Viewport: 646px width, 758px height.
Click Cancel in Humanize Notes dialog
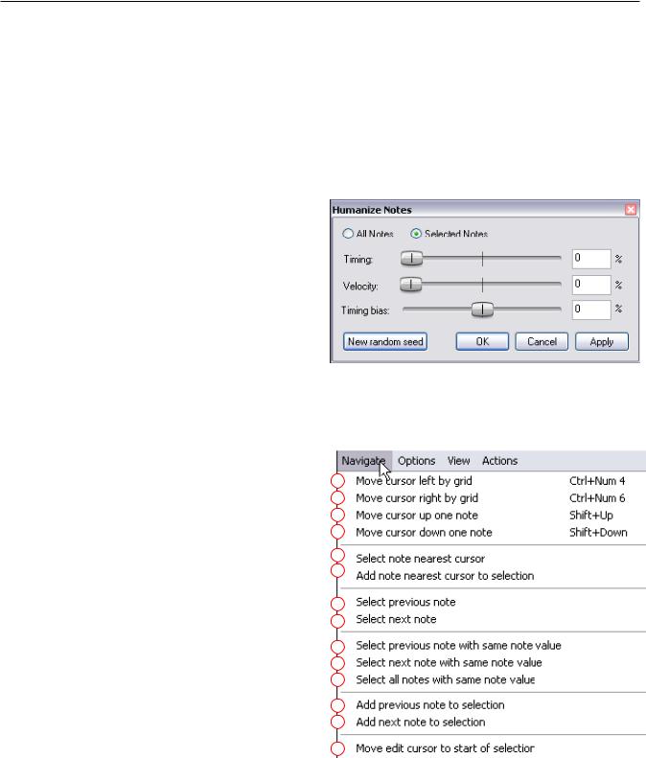coord(542,341)
